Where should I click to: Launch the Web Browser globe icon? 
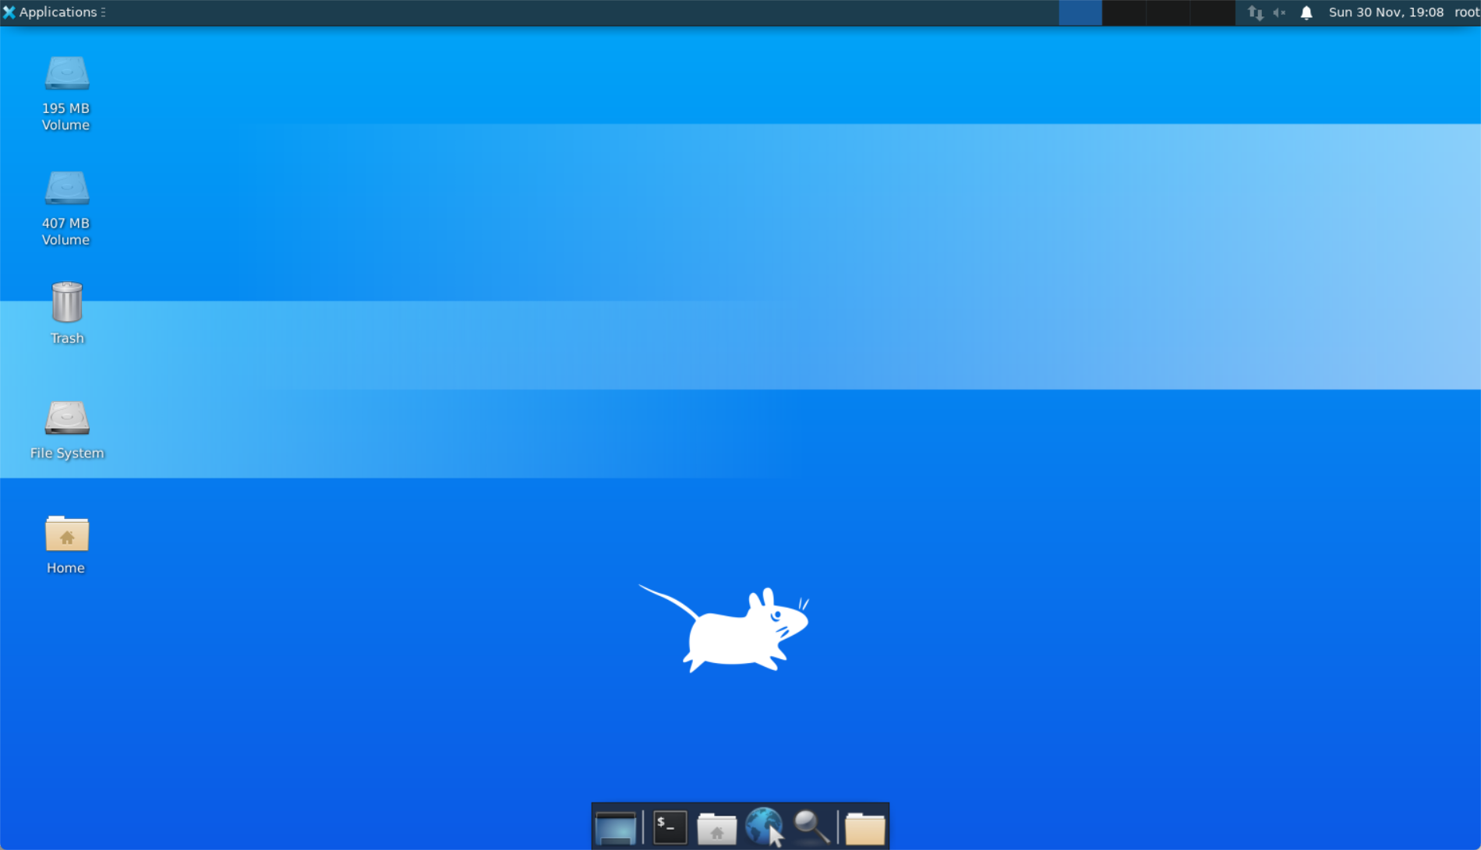point(763,827)
